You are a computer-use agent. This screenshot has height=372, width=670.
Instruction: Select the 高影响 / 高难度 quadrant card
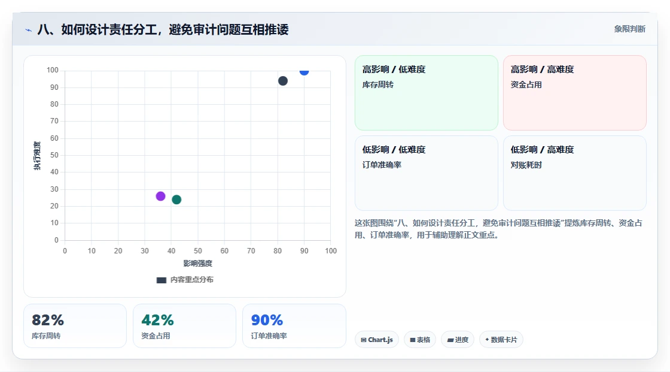(x=575, y=92)
